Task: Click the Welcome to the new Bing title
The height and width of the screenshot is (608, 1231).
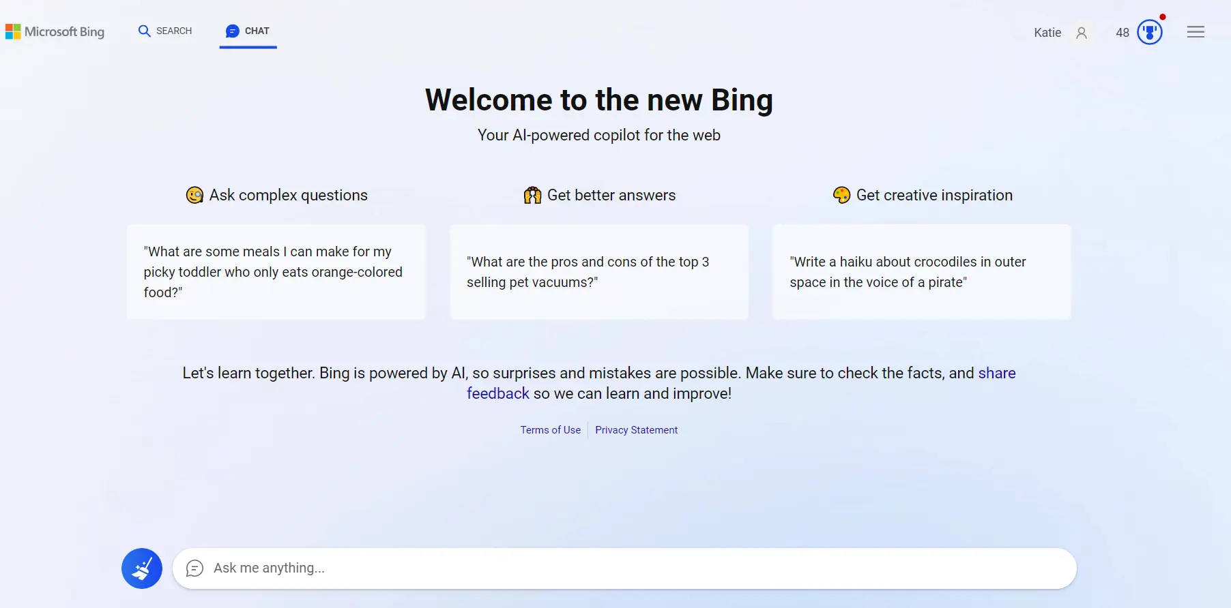Action: pyautogui.click(x=599, y=100)
